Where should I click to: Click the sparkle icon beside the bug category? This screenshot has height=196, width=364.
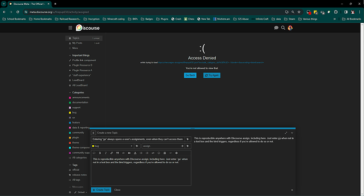click(137, 146)
